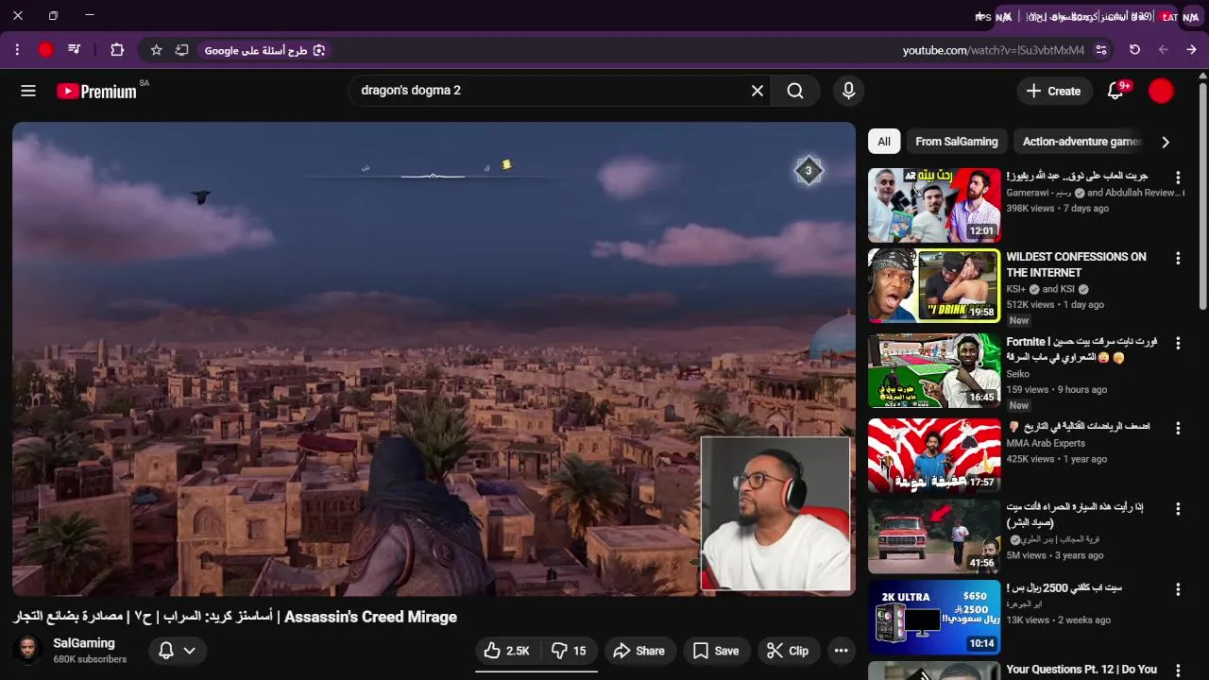Like the video with 2.5K likes
The width and height of the screenshot is (1209, 680).
point(507,651)
